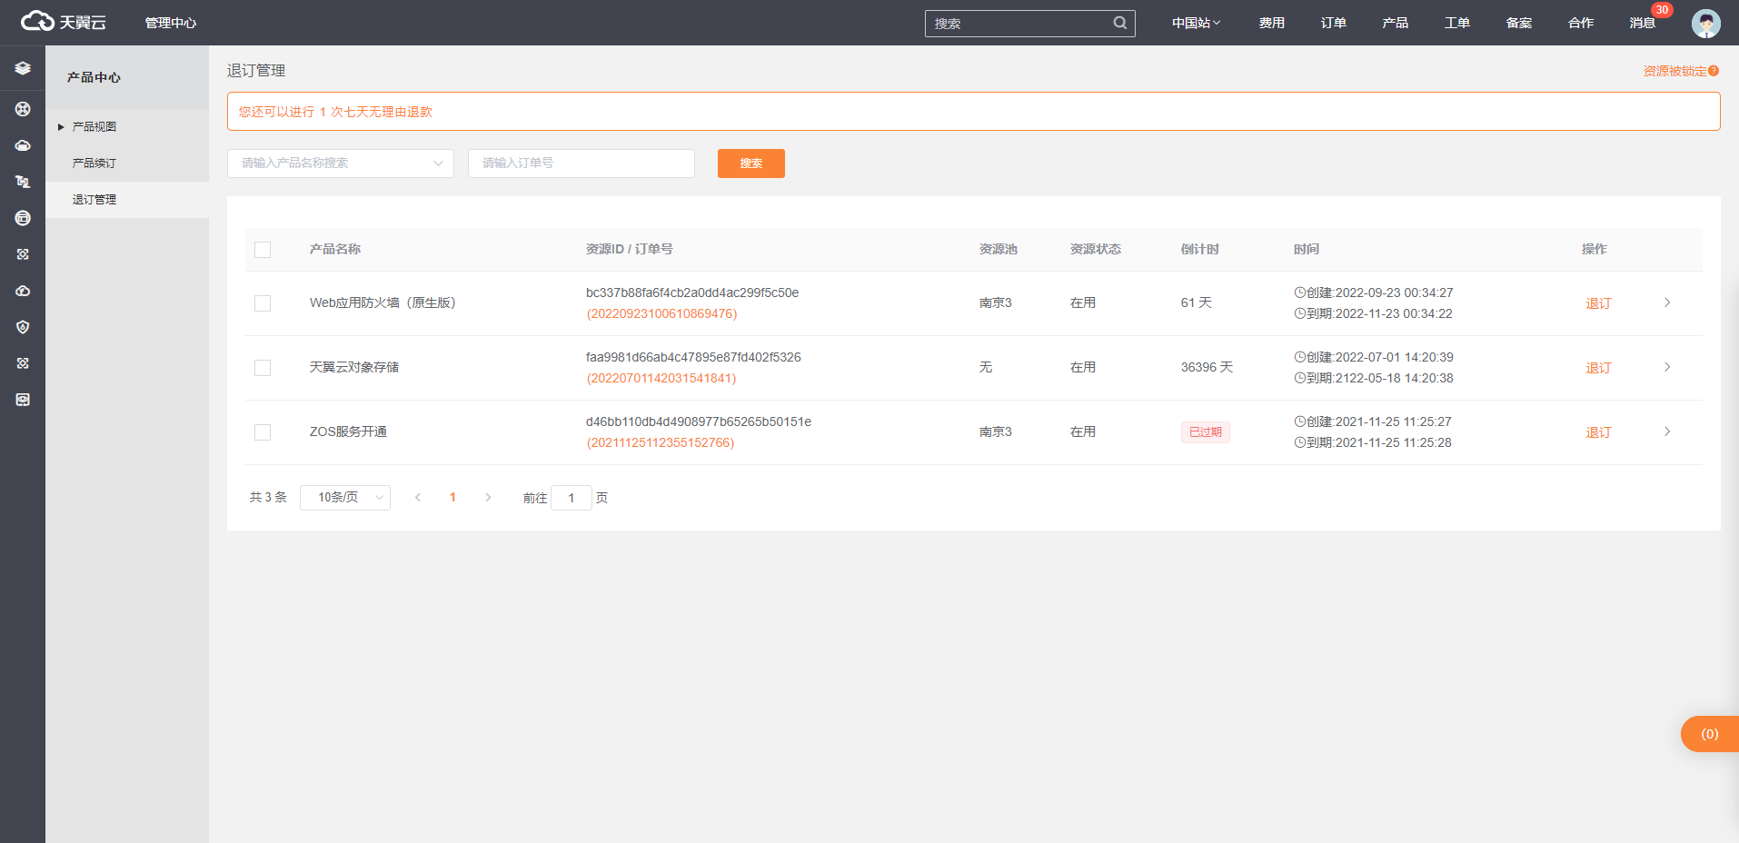Select page number 1 in pagination
The width and height of the screenshot is (1739, 843).
(x=452, y=497)
